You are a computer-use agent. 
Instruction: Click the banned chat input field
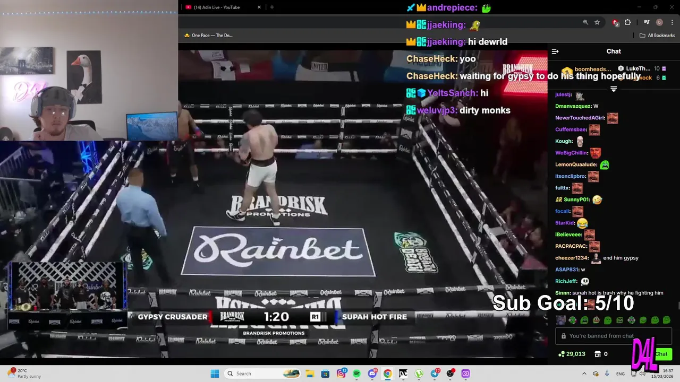pyautogui.click(x=614, y=336)
